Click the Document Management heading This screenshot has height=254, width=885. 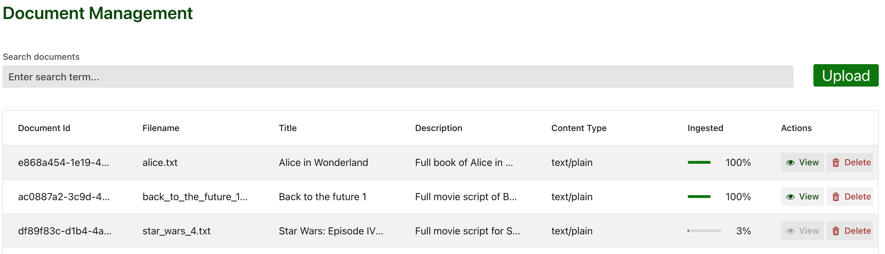pyautogui.click(x=98, y=13)
